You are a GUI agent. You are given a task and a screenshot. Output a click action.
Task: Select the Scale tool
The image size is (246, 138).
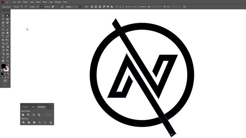7,36
